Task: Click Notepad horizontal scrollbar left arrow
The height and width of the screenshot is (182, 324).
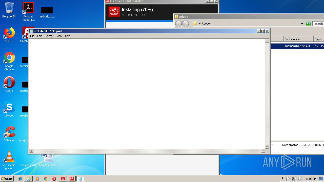Action: coord(31,151)
